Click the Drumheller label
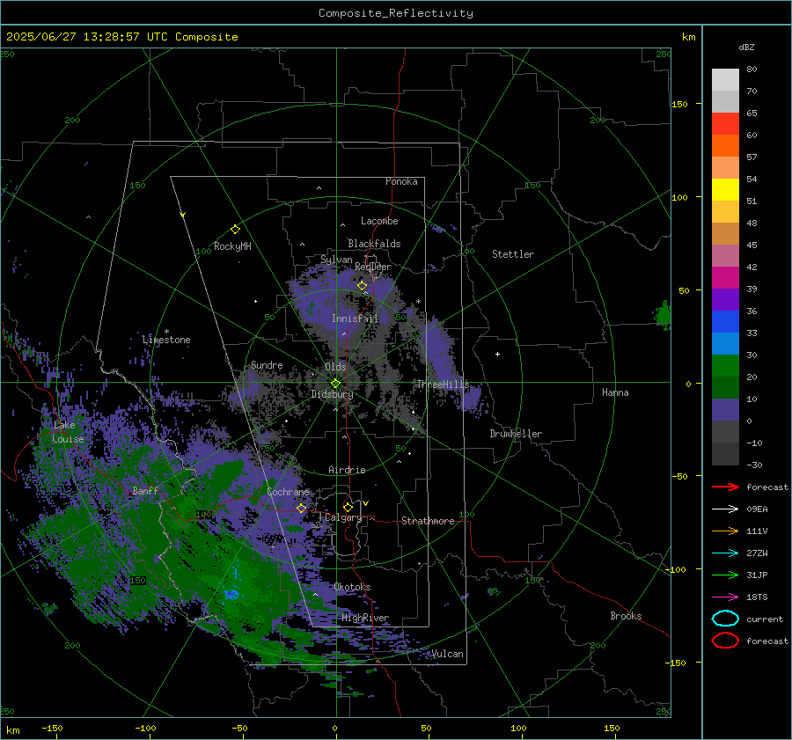 click(x=516, y=434)
